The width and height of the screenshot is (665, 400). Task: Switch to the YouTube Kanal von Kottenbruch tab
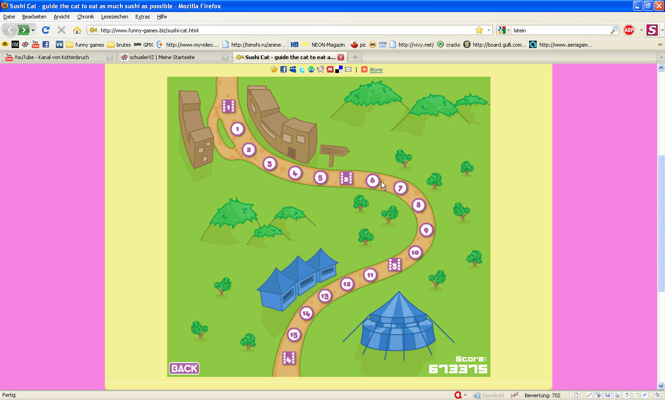58,57
